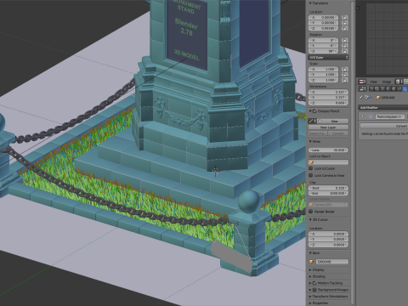Collapse the Item panel

310,253
